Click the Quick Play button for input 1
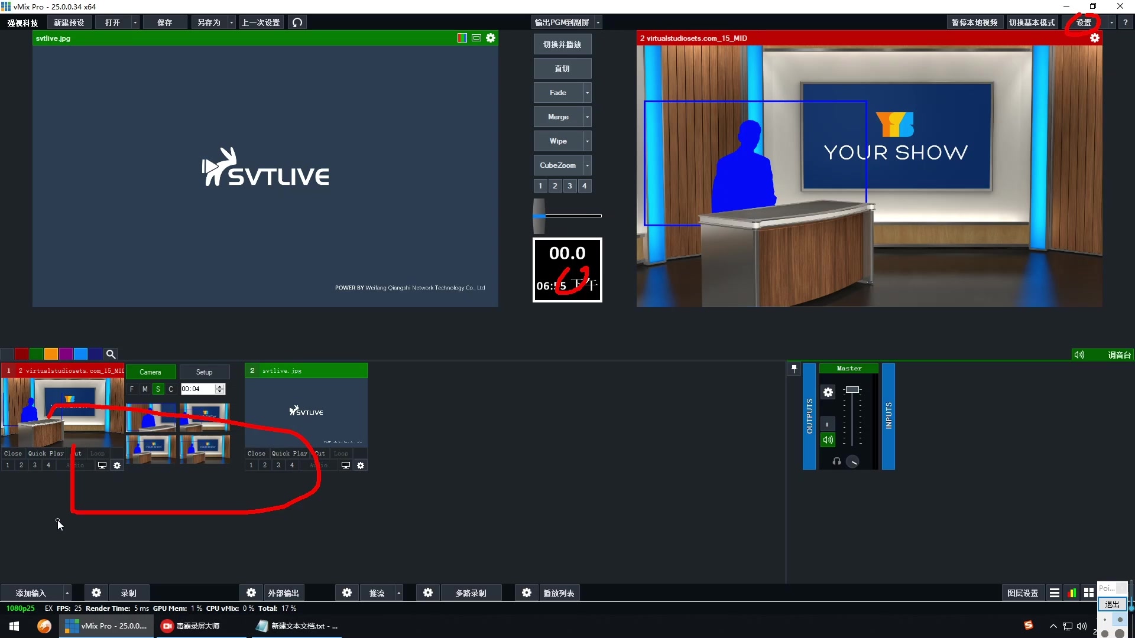 [x=44, y=453]
